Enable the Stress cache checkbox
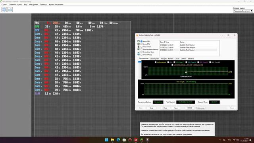 point(141,47)
